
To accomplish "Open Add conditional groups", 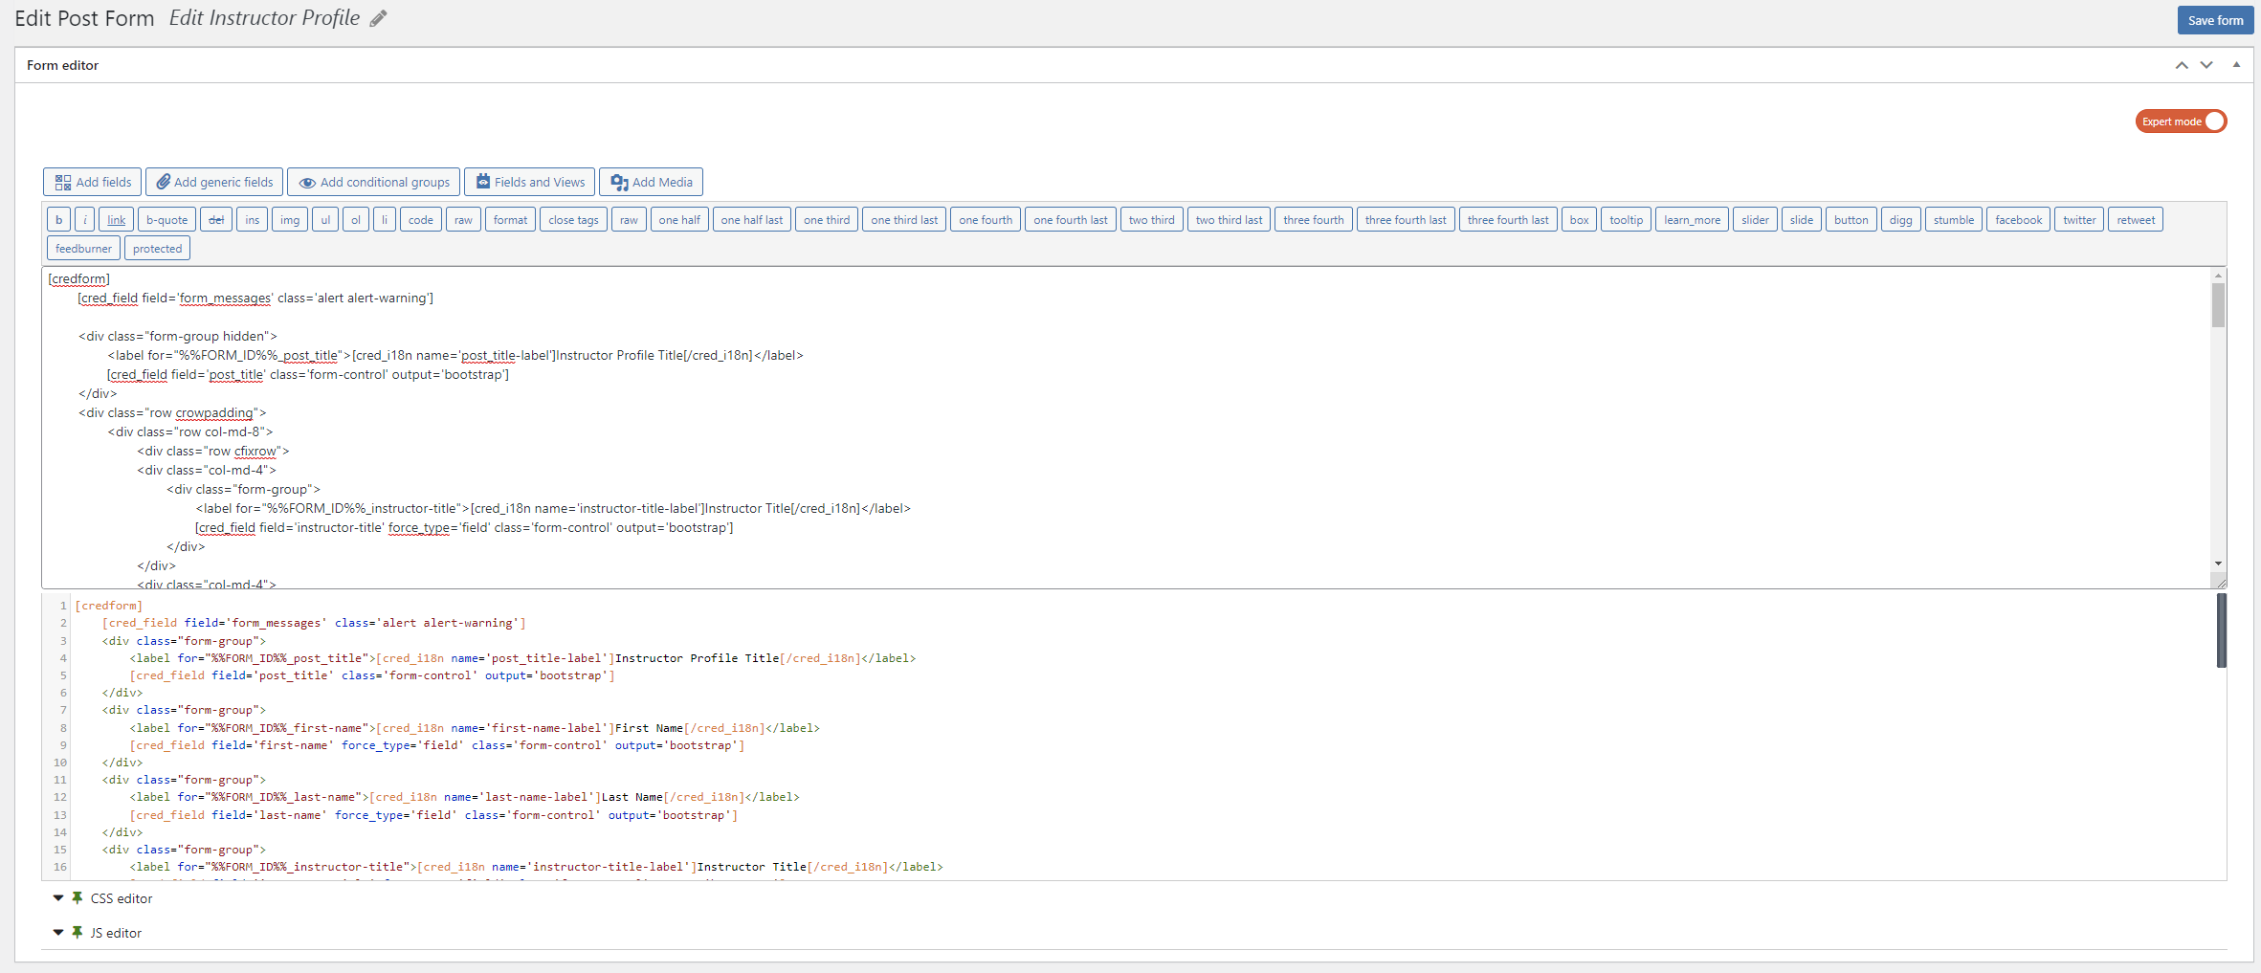I will point(373,182).
